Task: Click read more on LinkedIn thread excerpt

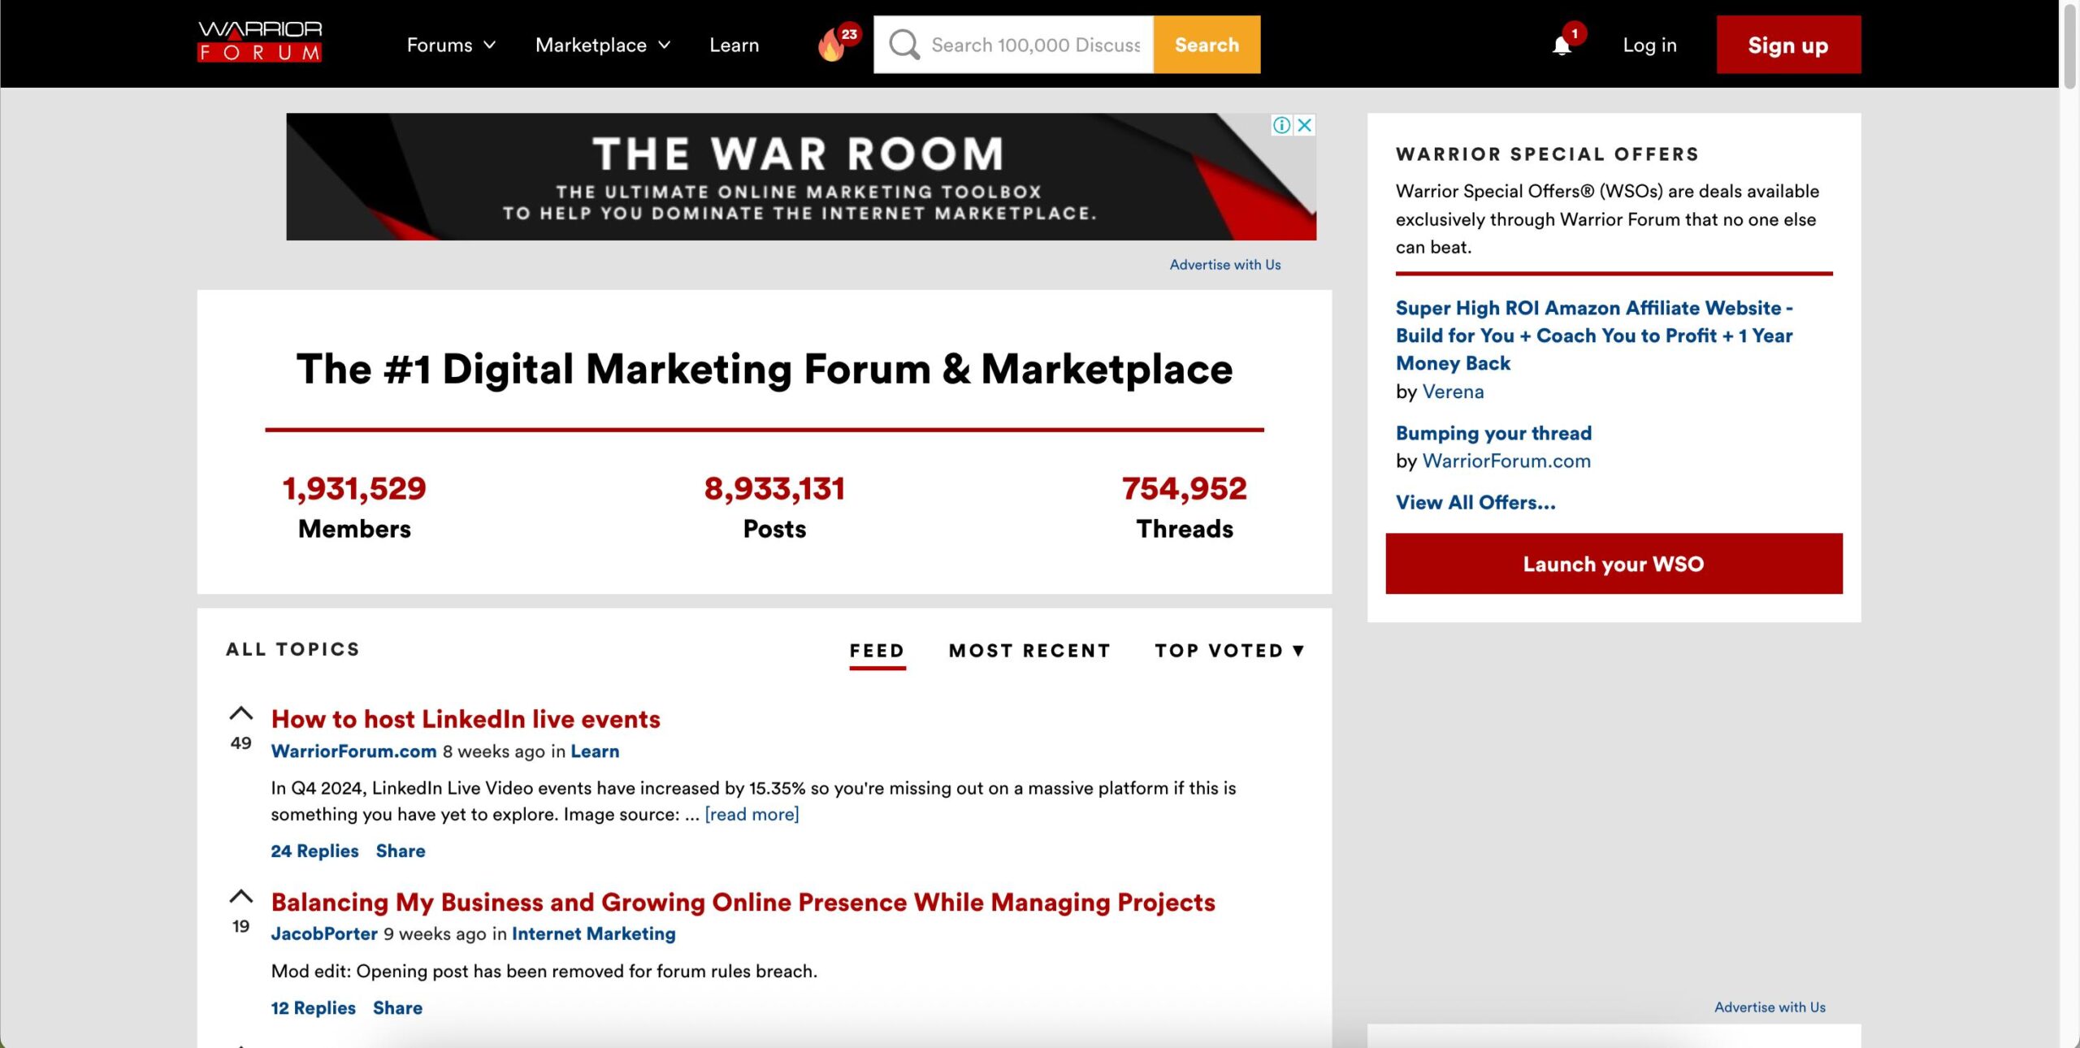Action: pyautogui.click(x=752, y=814)
